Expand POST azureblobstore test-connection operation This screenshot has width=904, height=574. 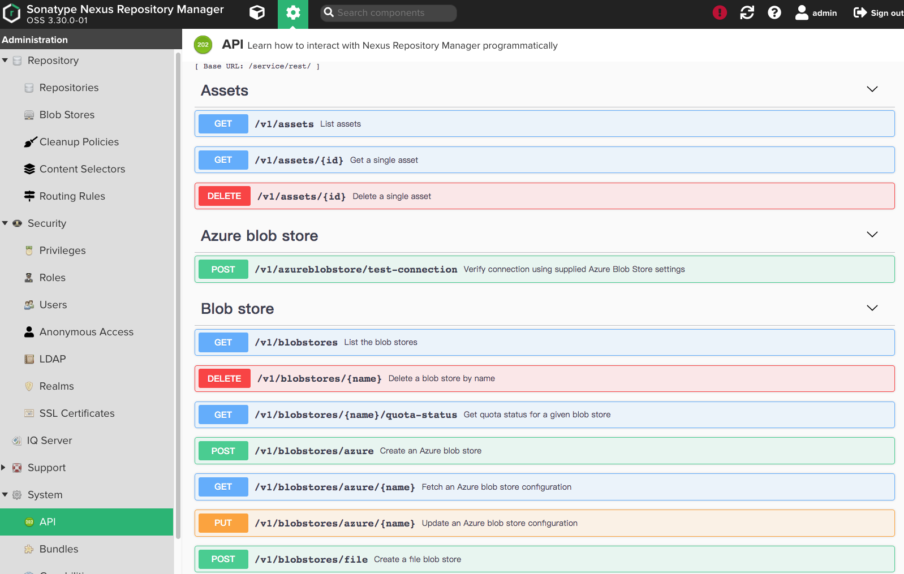click(x=545, y=269)
